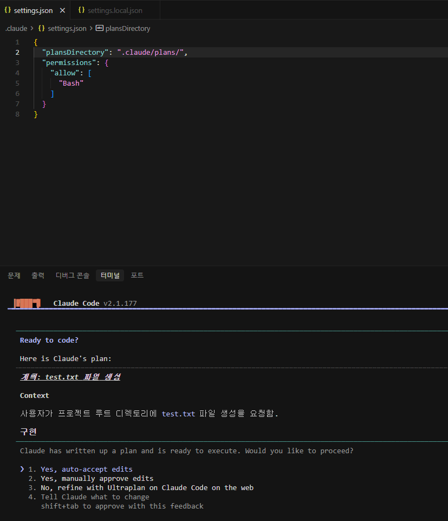Click line number 5 in the gutter
Image resolution: width=448 pixels, height=521 pixels.
17,83
